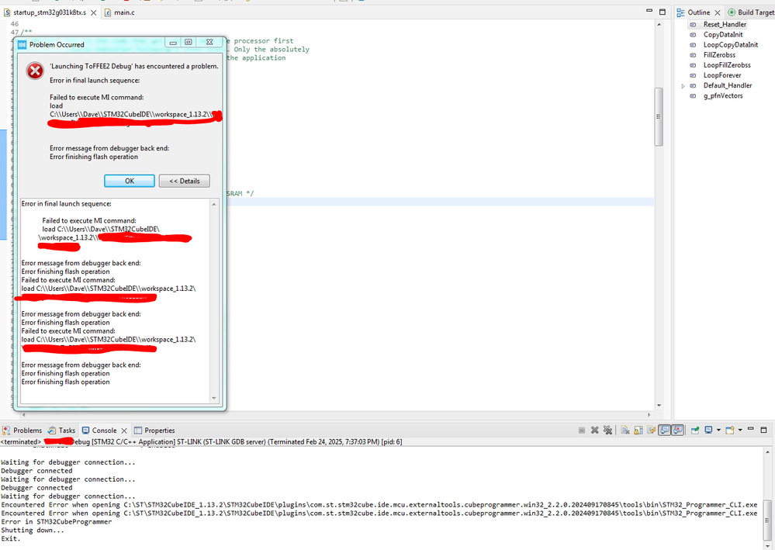Open Display Selected Console dropdown arrow
Viewport: 775px width, 550px height.
(x=718, y=430)
